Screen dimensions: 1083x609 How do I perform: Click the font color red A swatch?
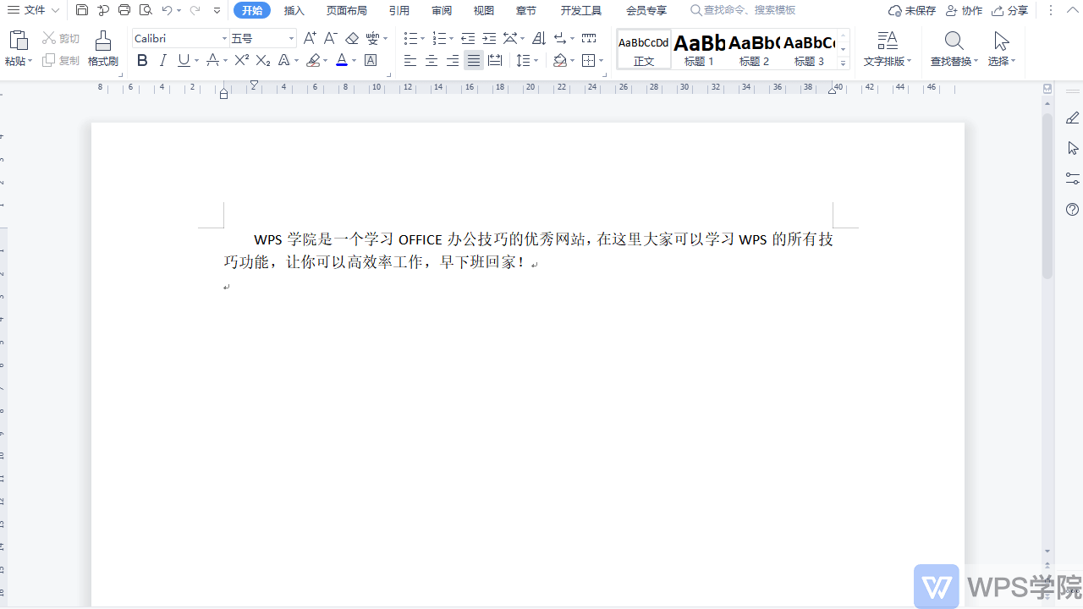pos(341,60)
